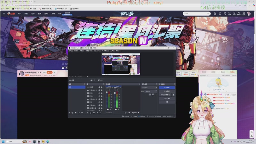Screen dimensions: 256x144
Task: Open Mic/Aux channel name dropdown arrow
Action: point(121,88)
